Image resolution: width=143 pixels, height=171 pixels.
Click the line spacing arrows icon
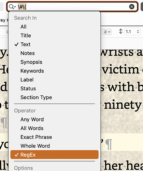pos(120,31)
